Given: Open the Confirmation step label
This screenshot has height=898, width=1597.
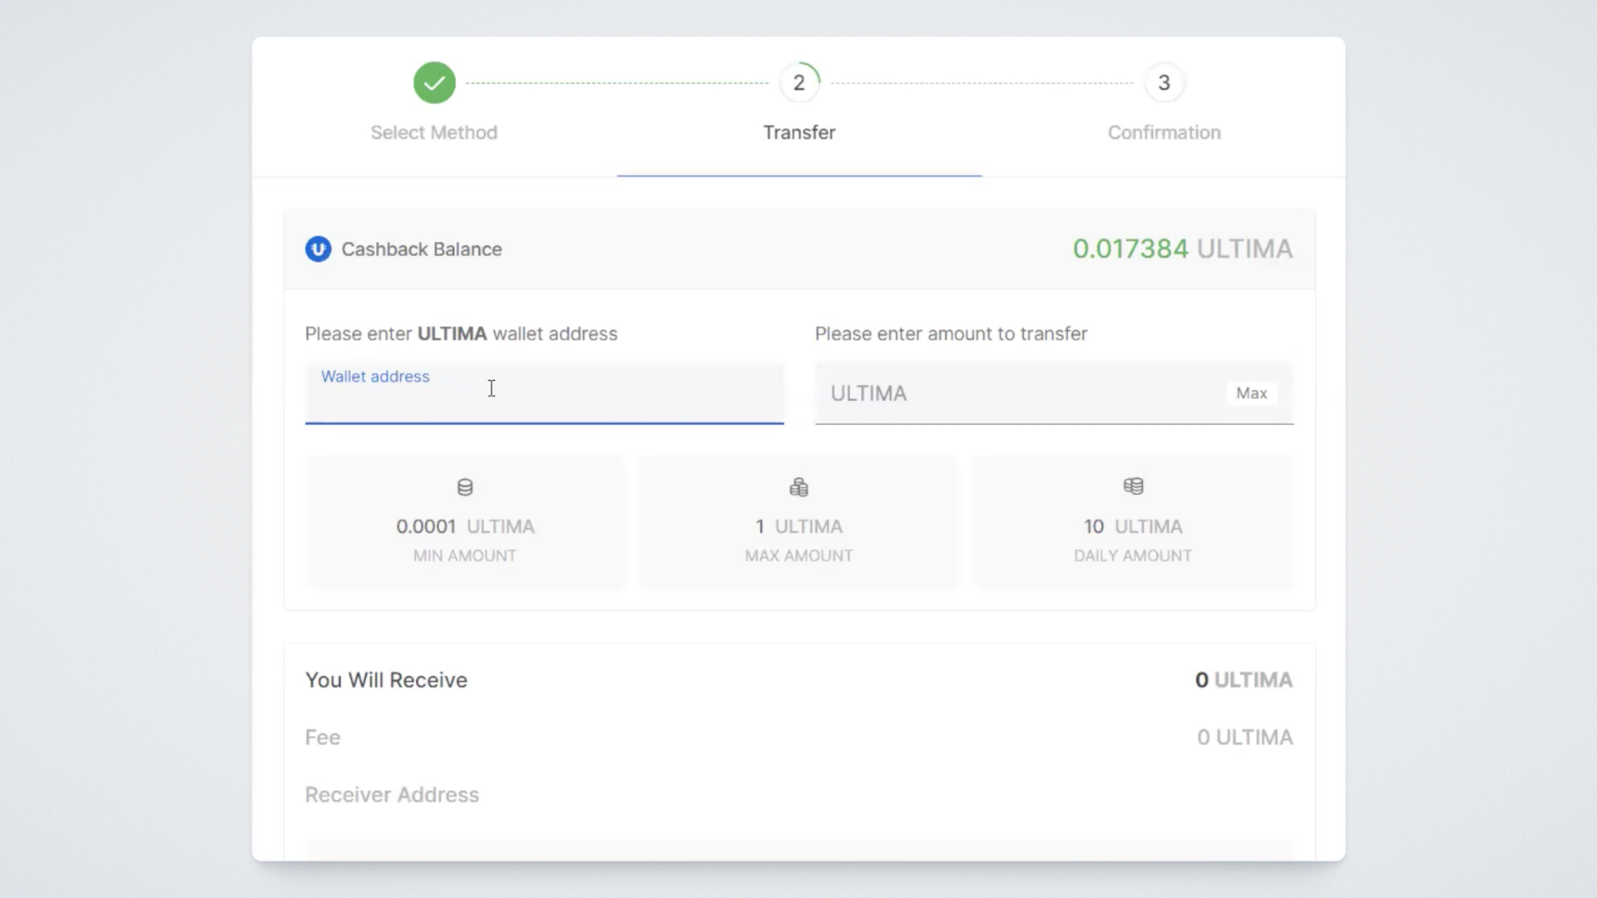Looking at the screenshot, I should 1164,133.
